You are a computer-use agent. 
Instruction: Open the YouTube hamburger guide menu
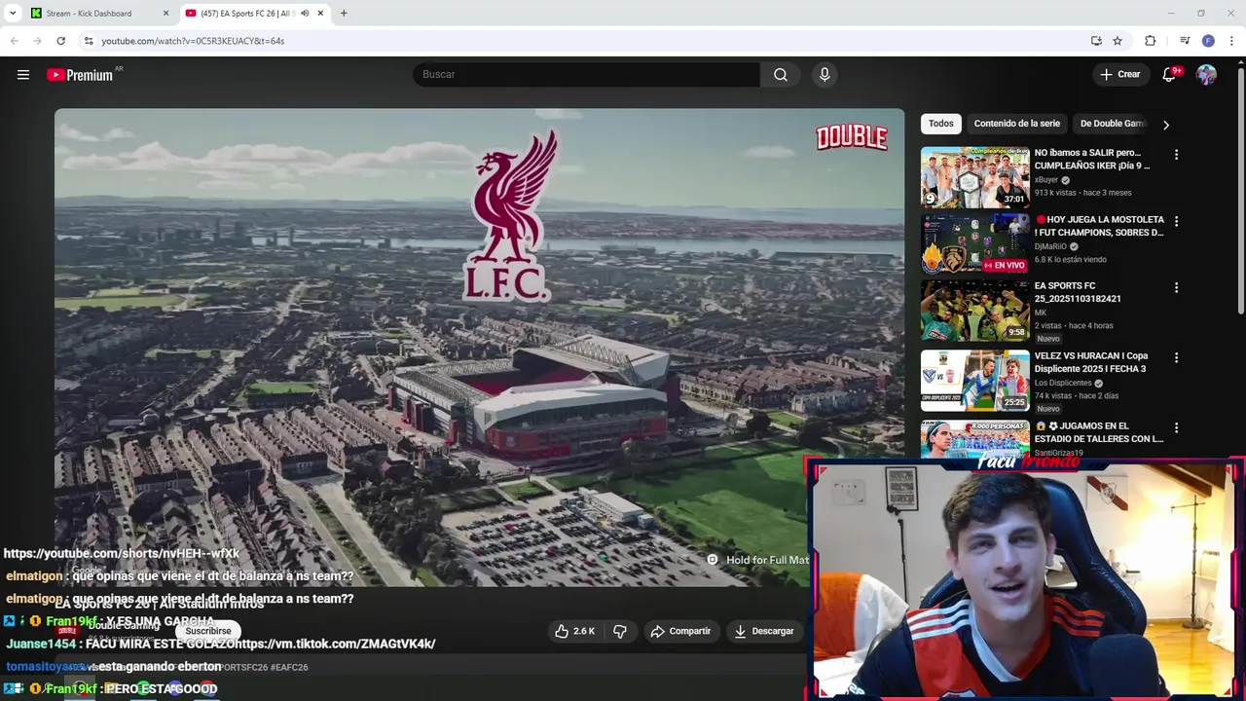(23, 75)
